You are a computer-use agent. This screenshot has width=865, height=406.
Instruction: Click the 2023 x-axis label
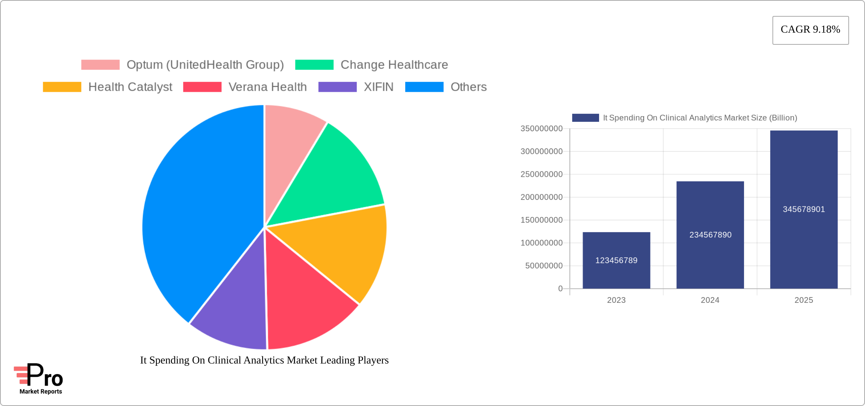[616, 300]
